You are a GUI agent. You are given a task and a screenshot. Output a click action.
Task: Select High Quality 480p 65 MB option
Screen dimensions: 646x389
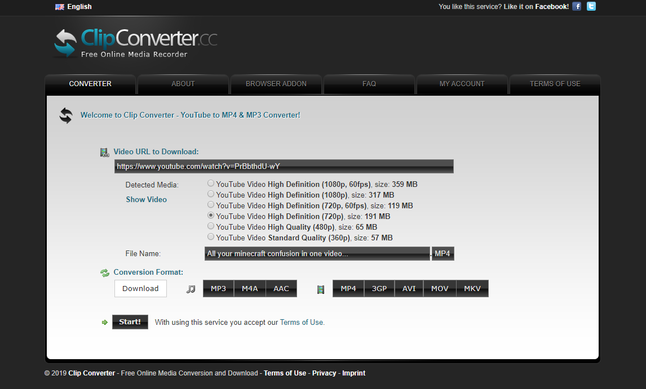tap(210, 226)
